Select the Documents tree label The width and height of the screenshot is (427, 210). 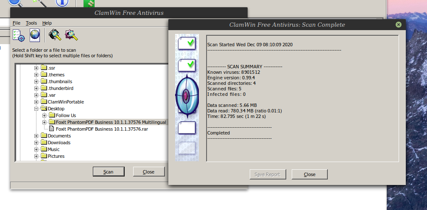point(59,136)
